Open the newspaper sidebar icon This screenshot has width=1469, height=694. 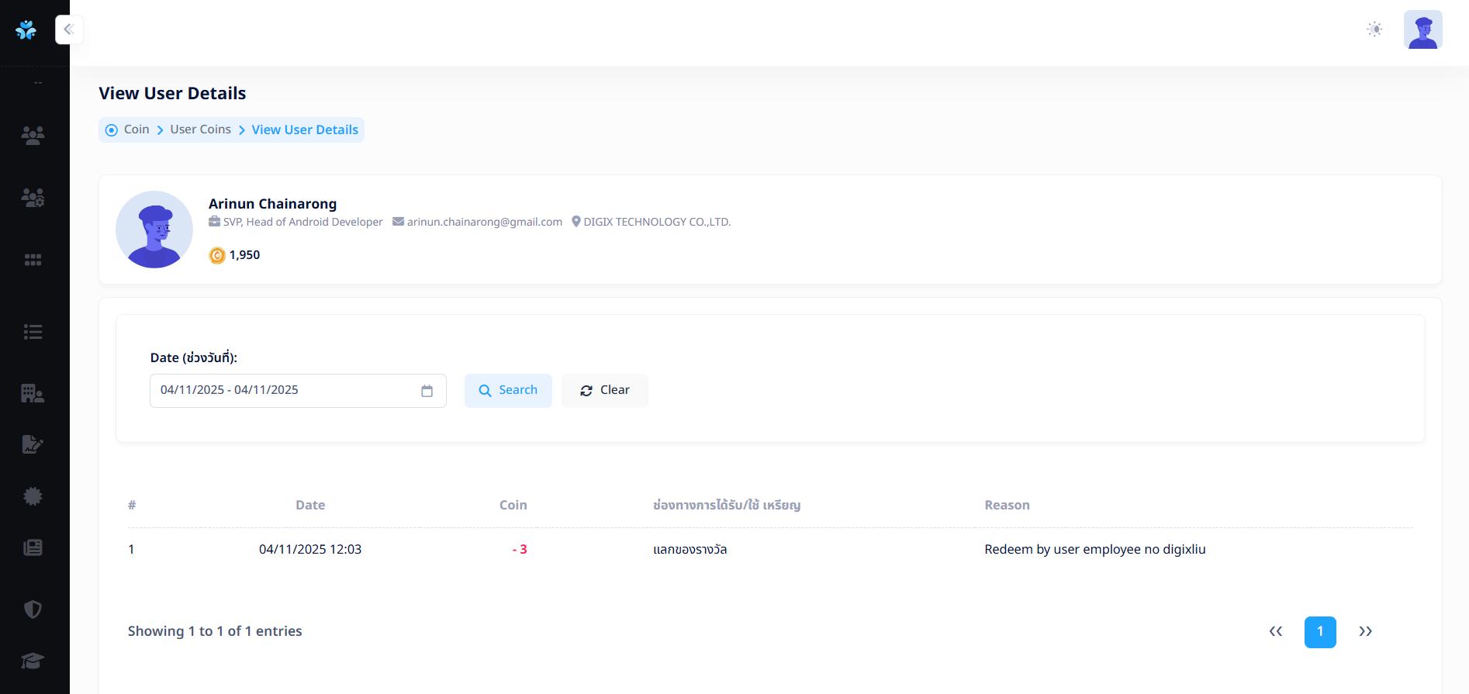click(33, 547)
